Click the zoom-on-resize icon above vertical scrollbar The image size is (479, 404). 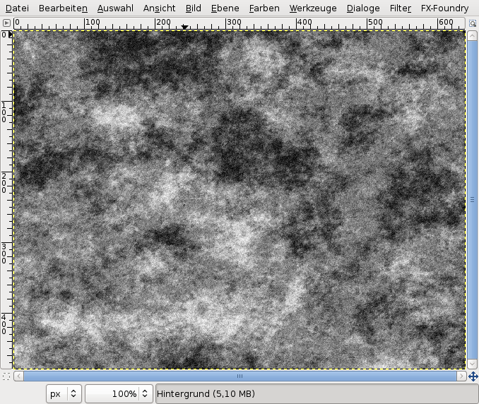click(x=472, y=23)
